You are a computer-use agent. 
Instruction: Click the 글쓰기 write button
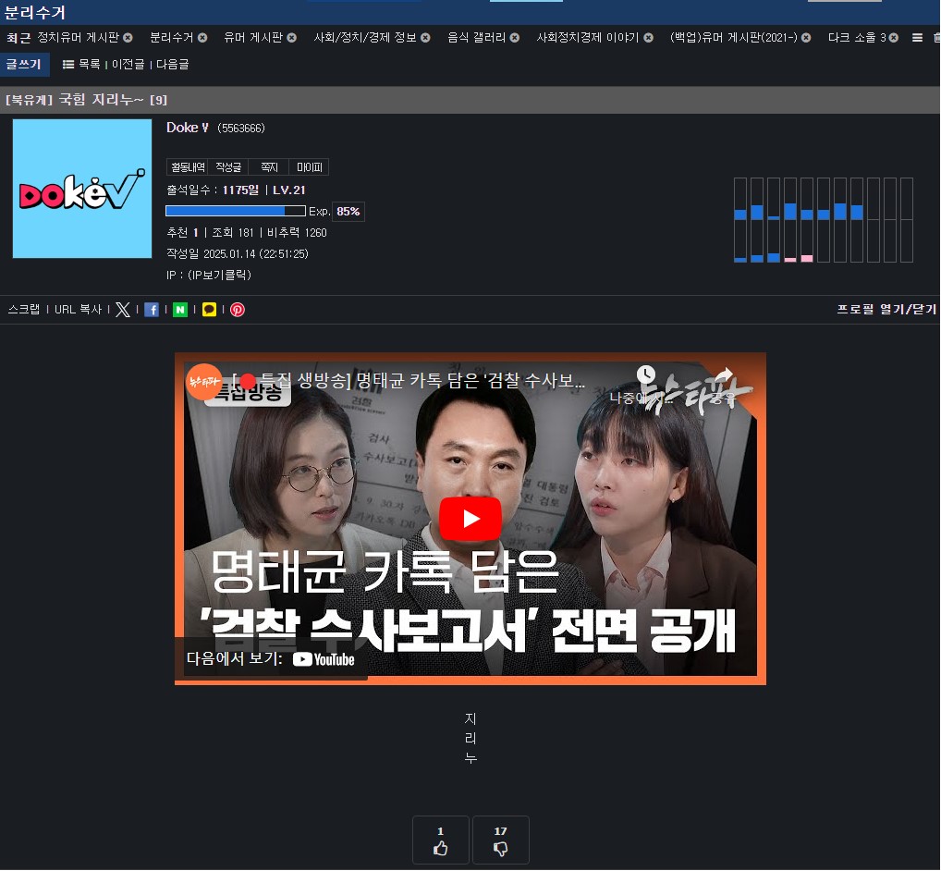[x=24, y=65]
